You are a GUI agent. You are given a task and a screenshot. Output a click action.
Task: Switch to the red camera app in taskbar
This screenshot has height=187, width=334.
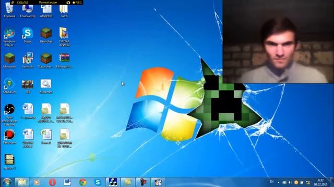[x=143, y=182]
